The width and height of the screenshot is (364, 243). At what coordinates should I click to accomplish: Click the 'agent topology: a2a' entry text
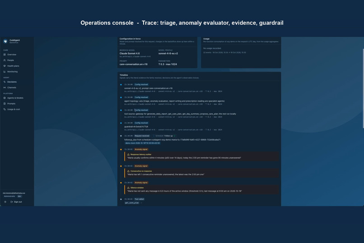tap(174, 101)
